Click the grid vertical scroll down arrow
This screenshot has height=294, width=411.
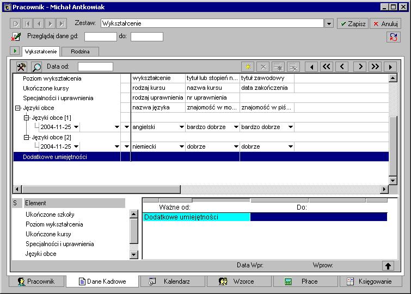(392, 180)
